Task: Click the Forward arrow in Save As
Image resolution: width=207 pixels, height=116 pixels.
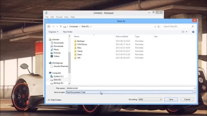Action: pos(53,26)
